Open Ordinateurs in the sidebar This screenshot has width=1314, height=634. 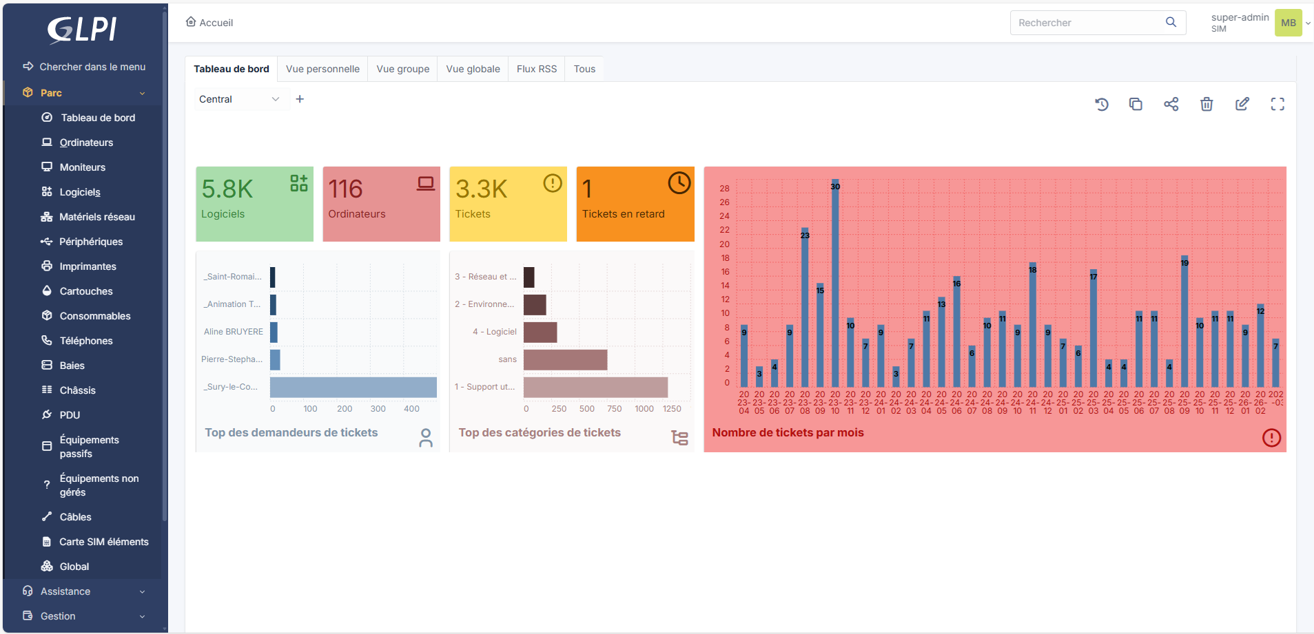tap(86, 142)
